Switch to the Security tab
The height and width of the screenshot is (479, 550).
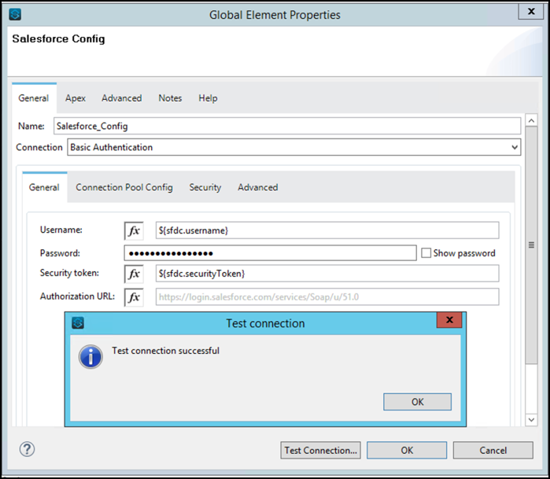click(205, 187)
